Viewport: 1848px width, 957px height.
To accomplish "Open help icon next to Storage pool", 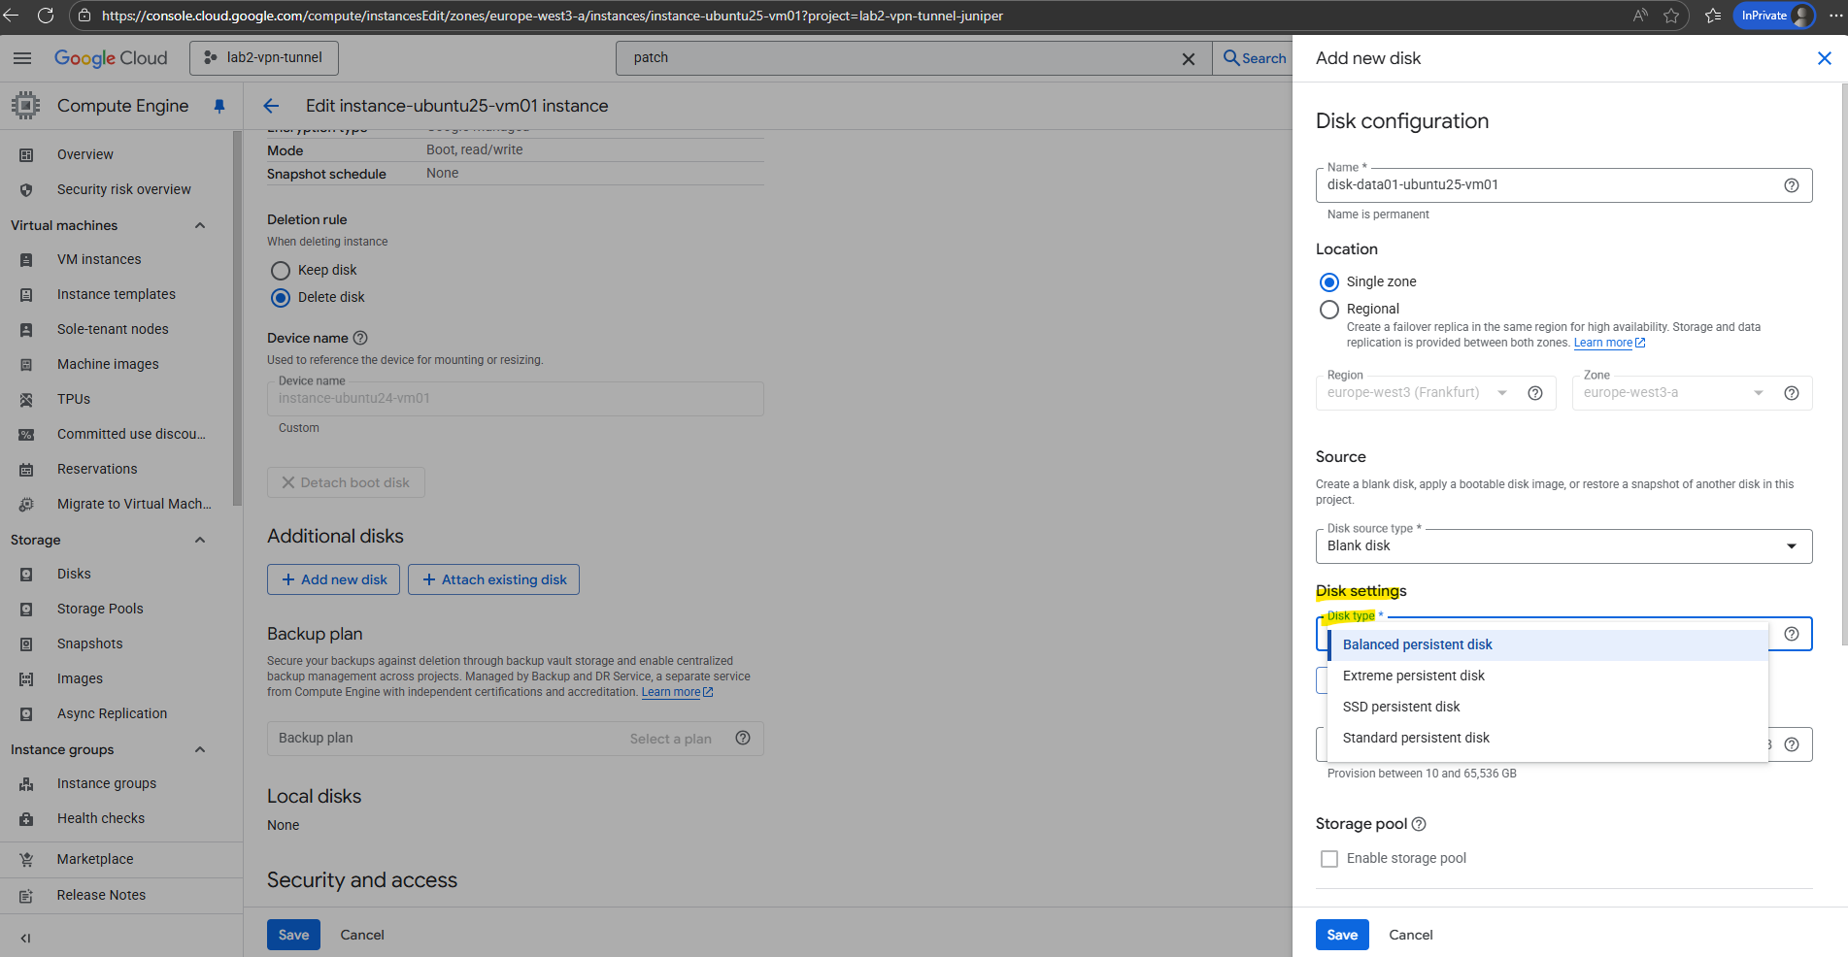I will tap(1419, 824).
